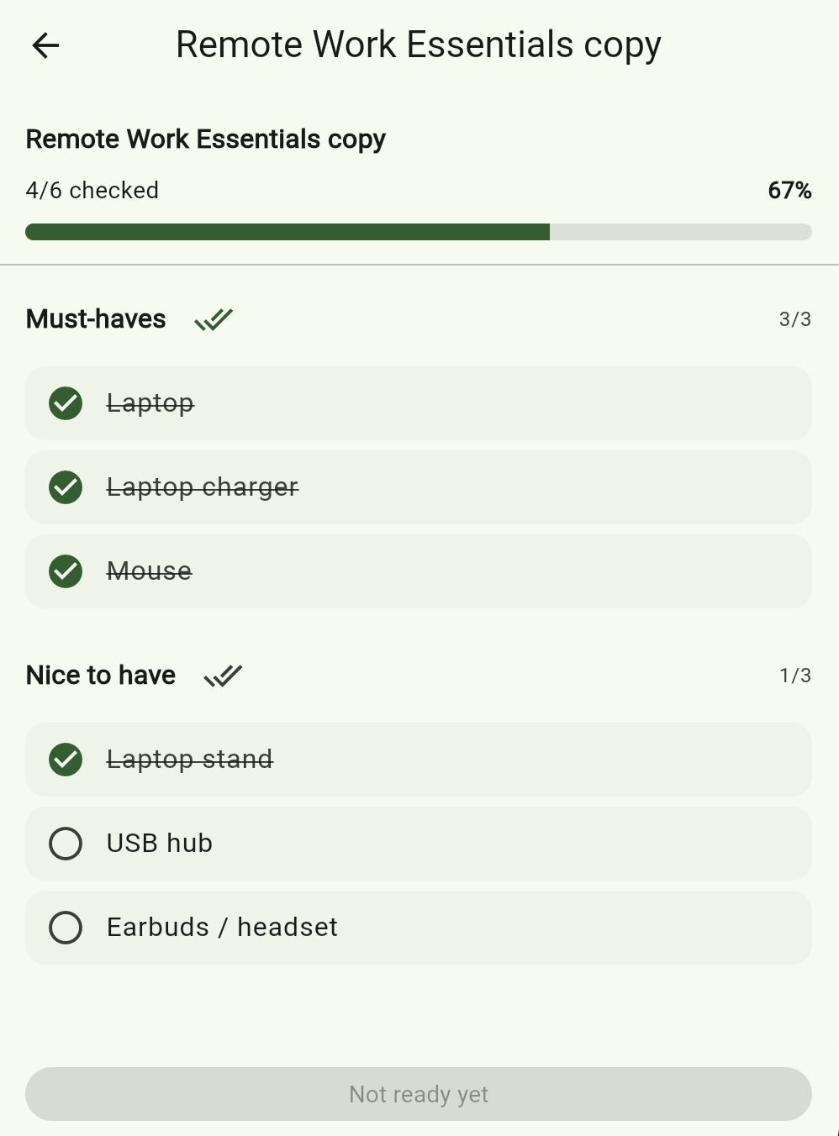Click the checkmark icon beside Laptop stand
This screenshot has height=1136, width=839.
(66, 759)
